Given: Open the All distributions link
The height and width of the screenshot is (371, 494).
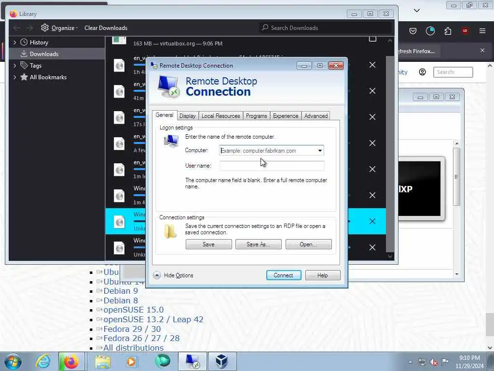Looking at the screenshot, I should tap(134, 348).
